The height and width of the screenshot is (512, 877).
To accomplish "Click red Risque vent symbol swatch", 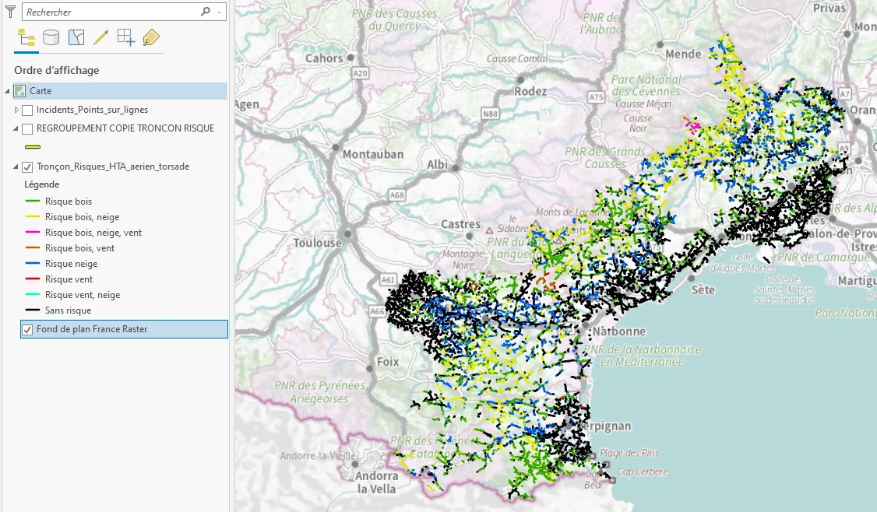I will [33, 279].
